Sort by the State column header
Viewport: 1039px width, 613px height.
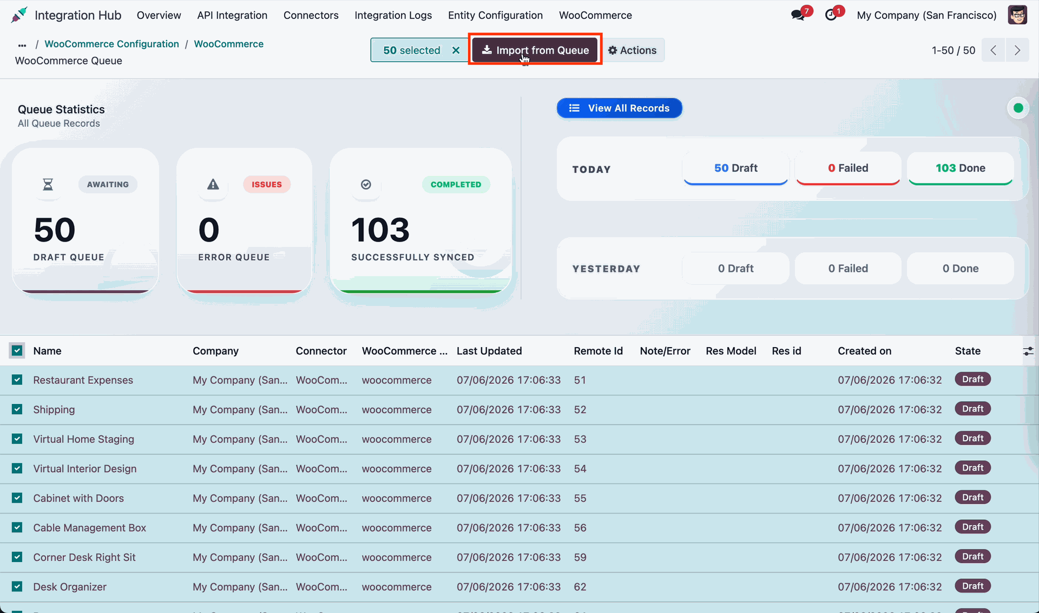(x=968, y=351)
